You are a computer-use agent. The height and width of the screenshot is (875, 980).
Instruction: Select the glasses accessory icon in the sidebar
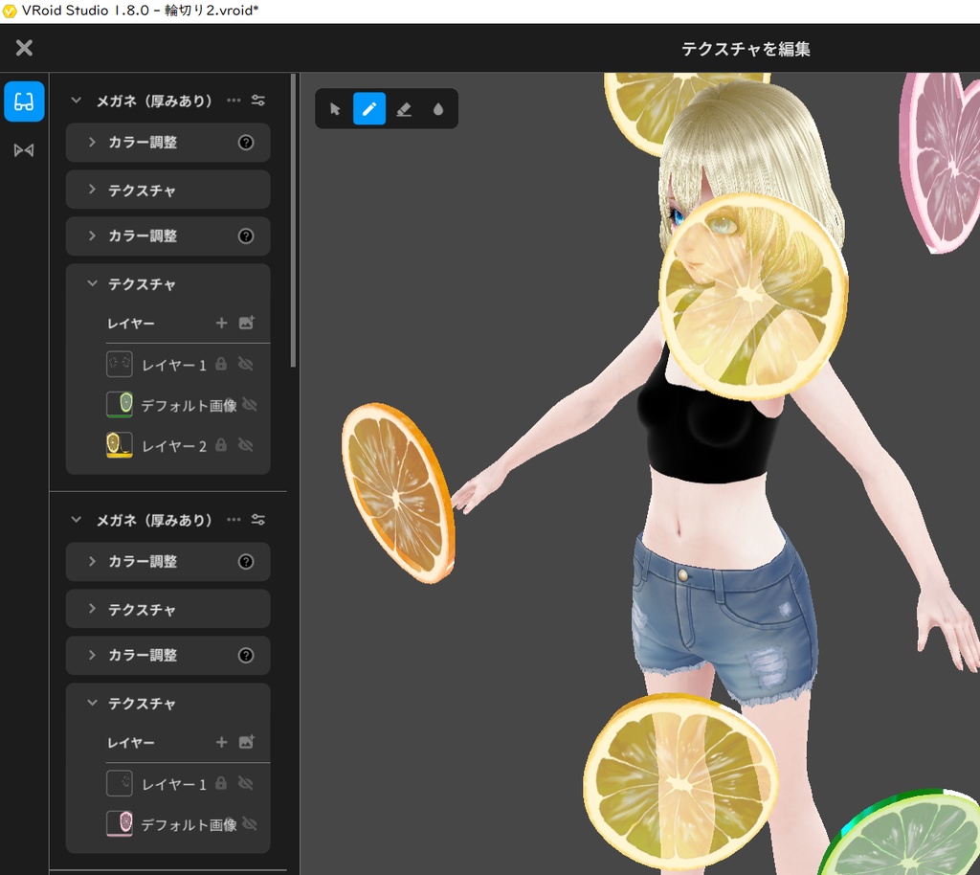click(24, 101)
